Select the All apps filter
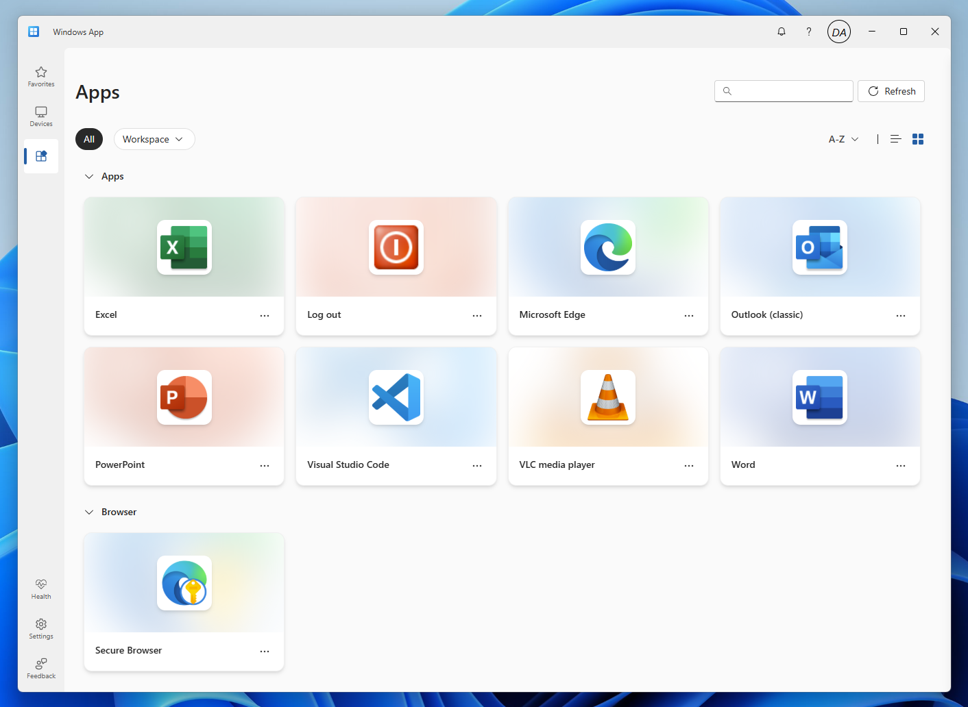Viewport: 968px width, 707px height. point(88,138)
